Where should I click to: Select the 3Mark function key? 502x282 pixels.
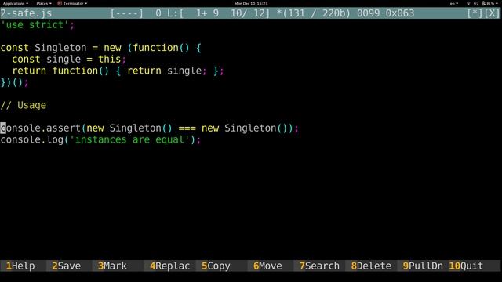112,266
